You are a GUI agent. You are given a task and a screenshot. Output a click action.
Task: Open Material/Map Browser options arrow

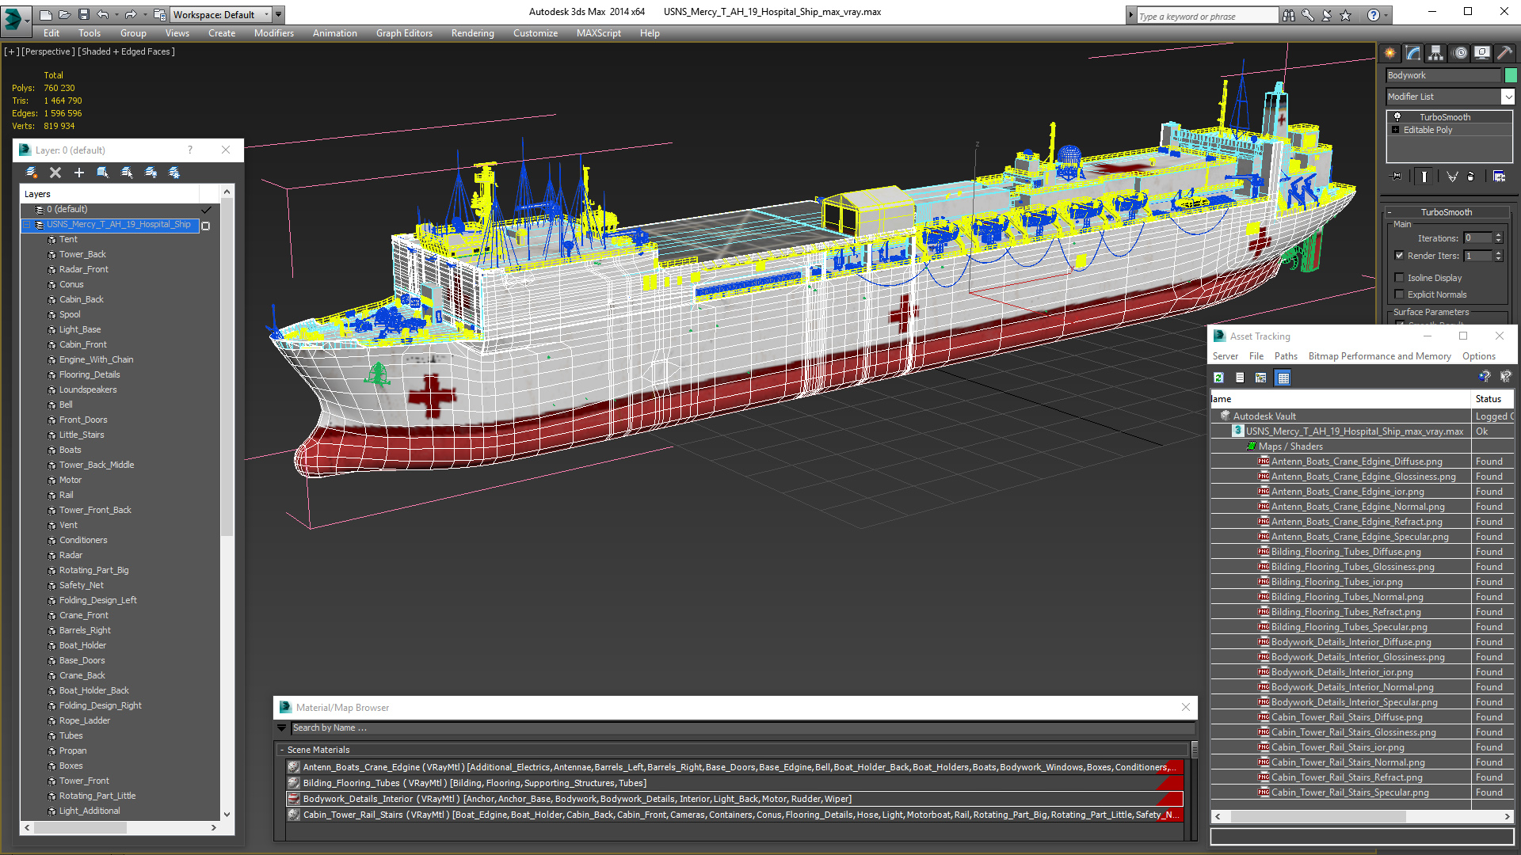click(x=282, y=728)
